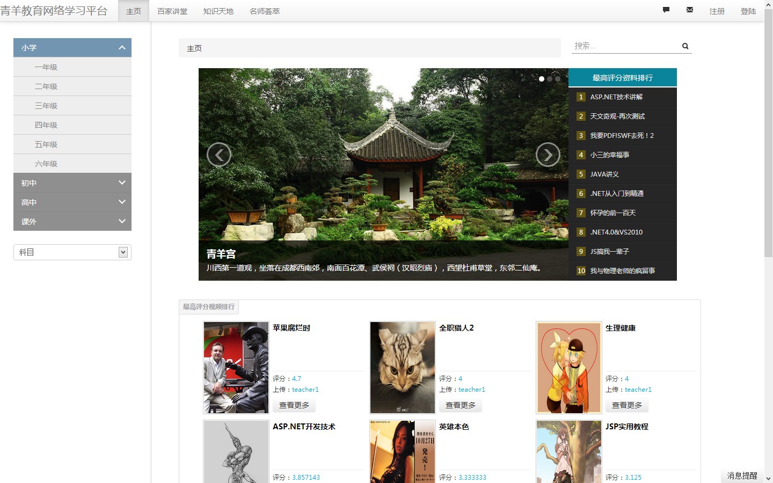Select 五年级 in the sidebar
The height and width of the screenshot is (483, 773).
[x=72, y=144]
